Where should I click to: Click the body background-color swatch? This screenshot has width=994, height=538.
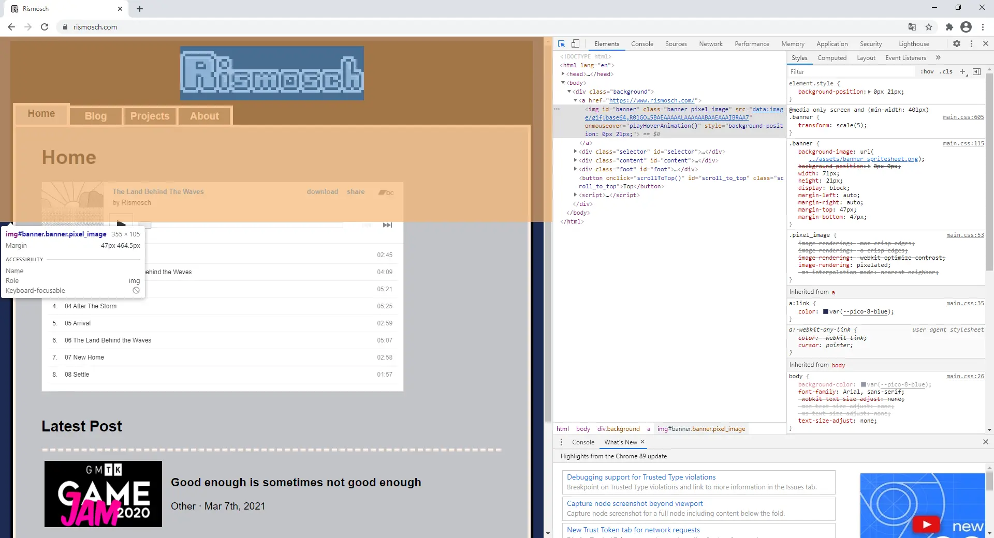[863, 385]
